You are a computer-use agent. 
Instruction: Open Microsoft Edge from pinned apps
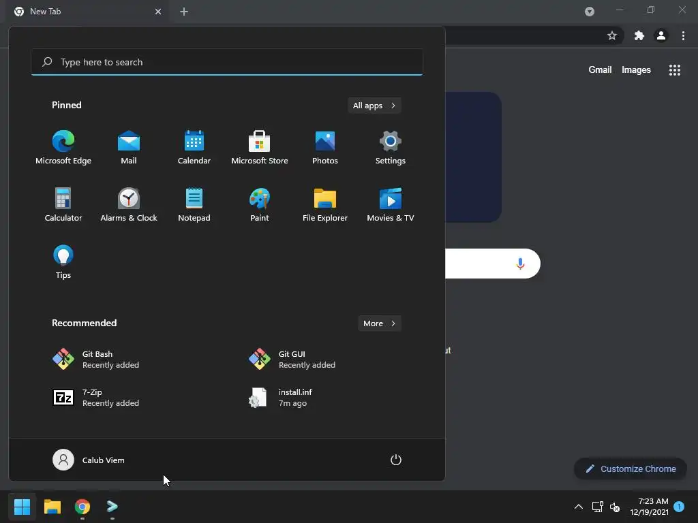click(x=63, y=148)
